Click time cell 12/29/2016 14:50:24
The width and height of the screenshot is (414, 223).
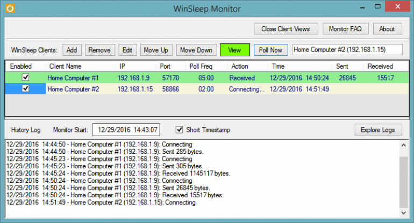299,78
